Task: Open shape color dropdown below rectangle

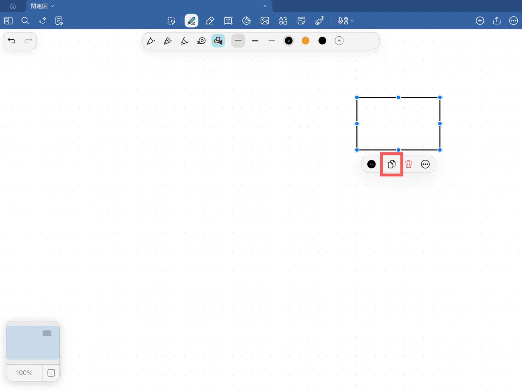Action: (x=371, y=164)
